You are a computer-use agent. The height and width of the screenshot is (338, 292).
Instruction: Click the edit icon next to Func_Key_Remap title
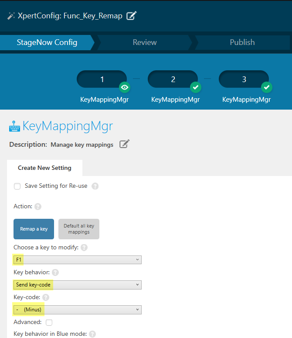click(131, 16)
